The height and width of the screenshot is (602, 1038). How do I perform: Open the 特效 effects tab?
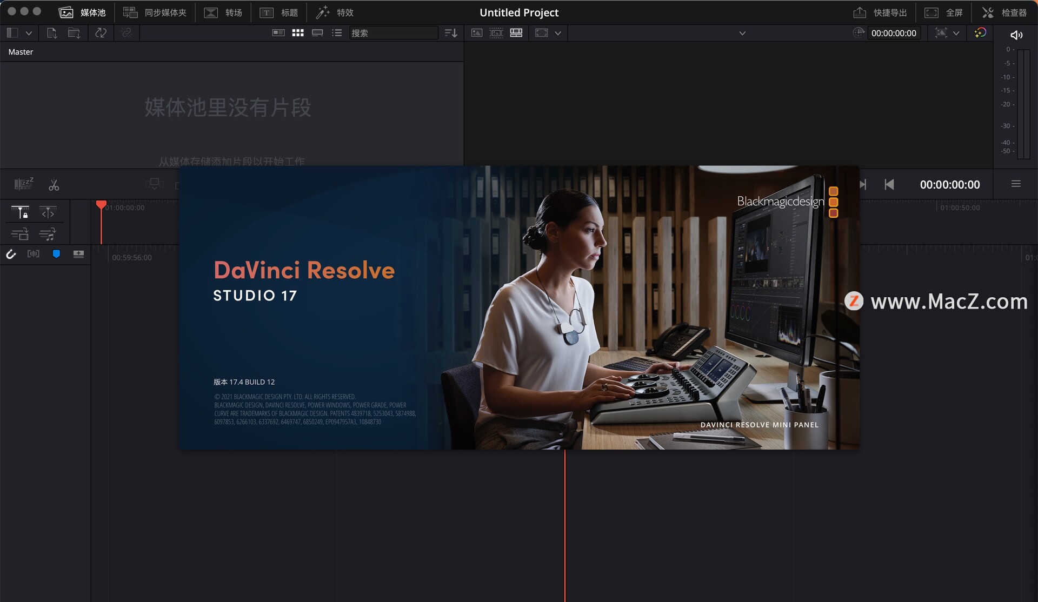click(x=335, y=12)
